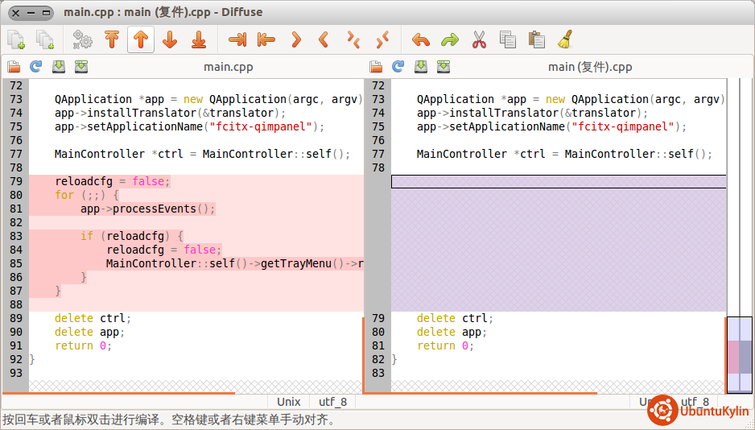Click the scissors cut icon
Image resolution: width=755 pixels, height=430 pixels.
tap(479, 39)
